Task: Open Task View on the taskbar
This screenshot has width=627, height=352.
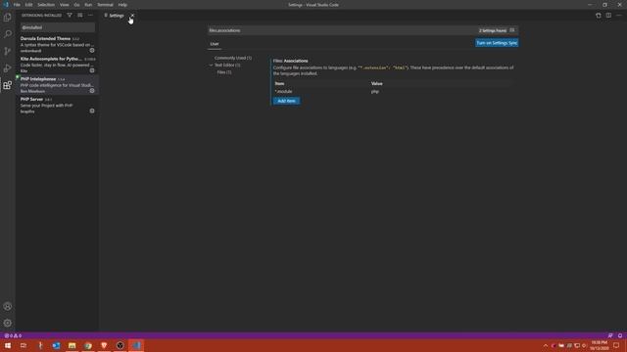Action: point(24,345)
